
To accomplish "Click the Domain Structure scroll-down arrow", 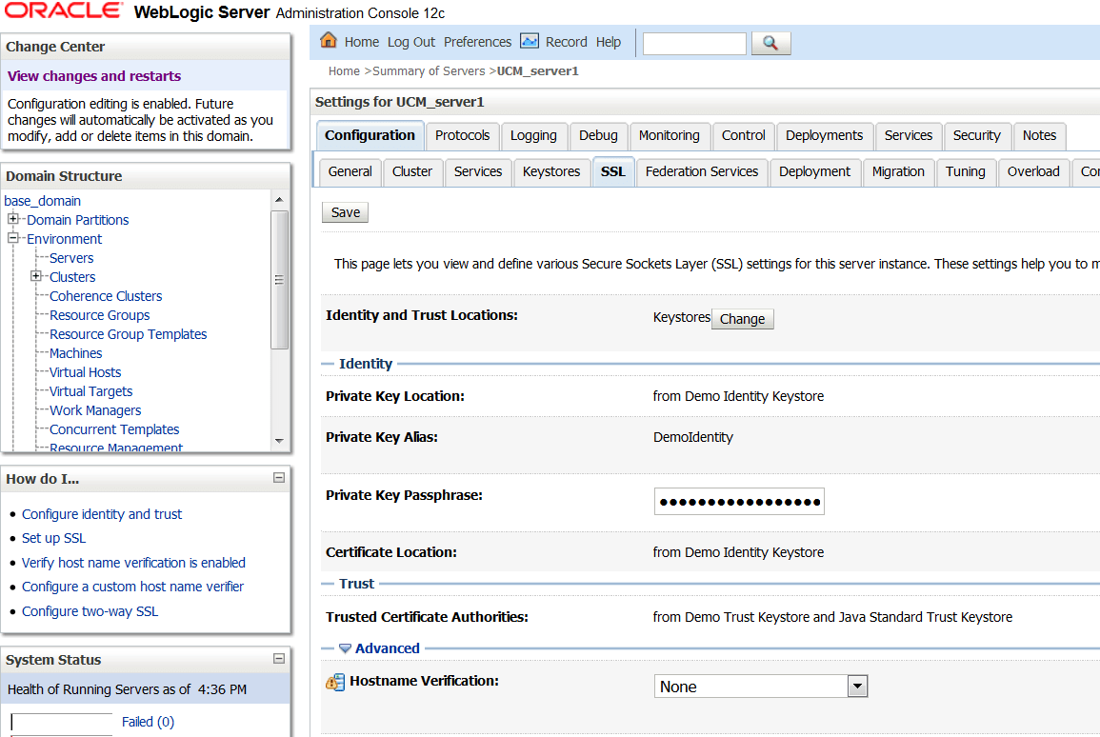I will point(279,441).
